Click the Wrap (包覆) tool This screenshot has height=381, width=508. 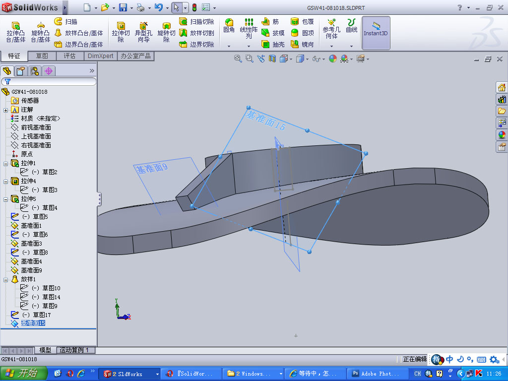click(302, 22)
